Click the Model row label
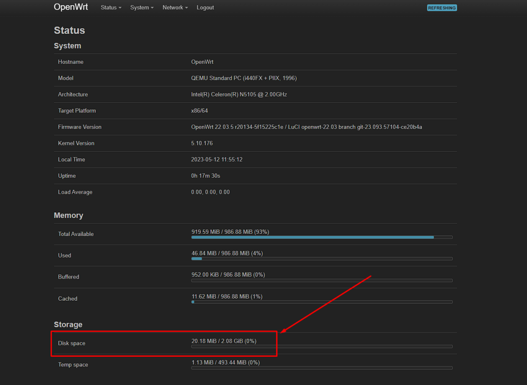Screen dimensions: 527x385 (65, 78)
